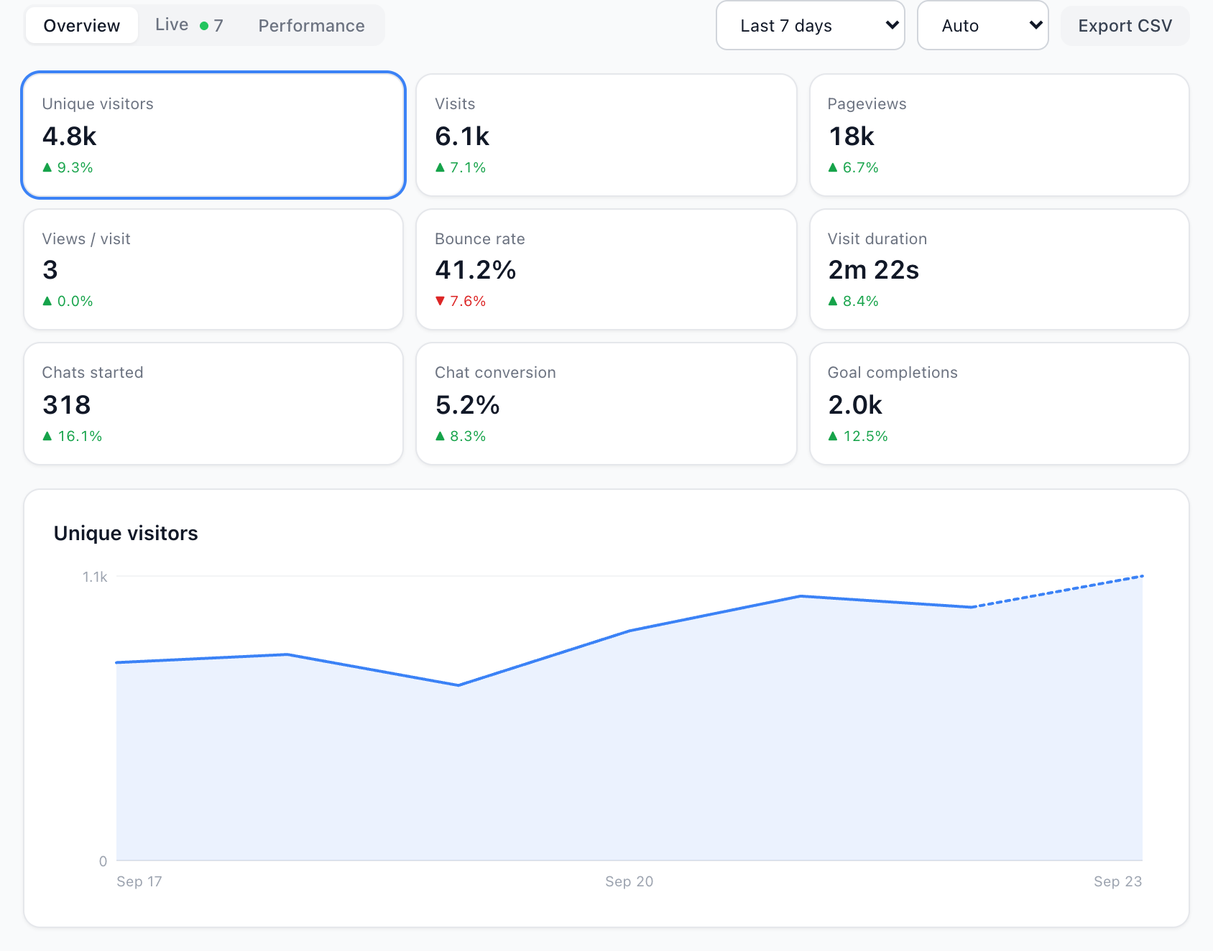Click the 2m 22s visit duration value
Viewport: 1213px width, 951px height.
[x=873, y=270]
